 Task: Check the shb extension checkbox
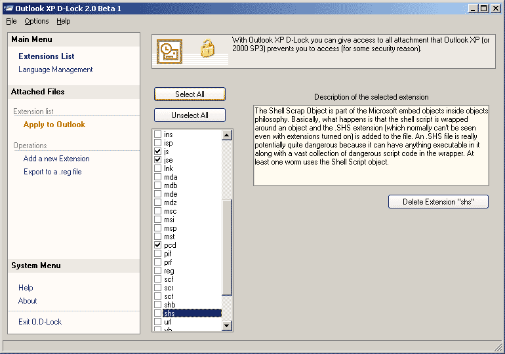tap(157, 305)
